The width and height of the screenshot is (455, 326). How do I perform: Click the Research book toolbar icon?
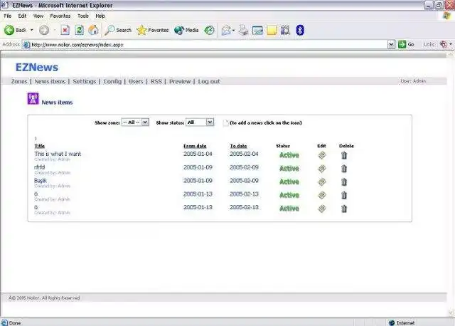pos(285,30)
